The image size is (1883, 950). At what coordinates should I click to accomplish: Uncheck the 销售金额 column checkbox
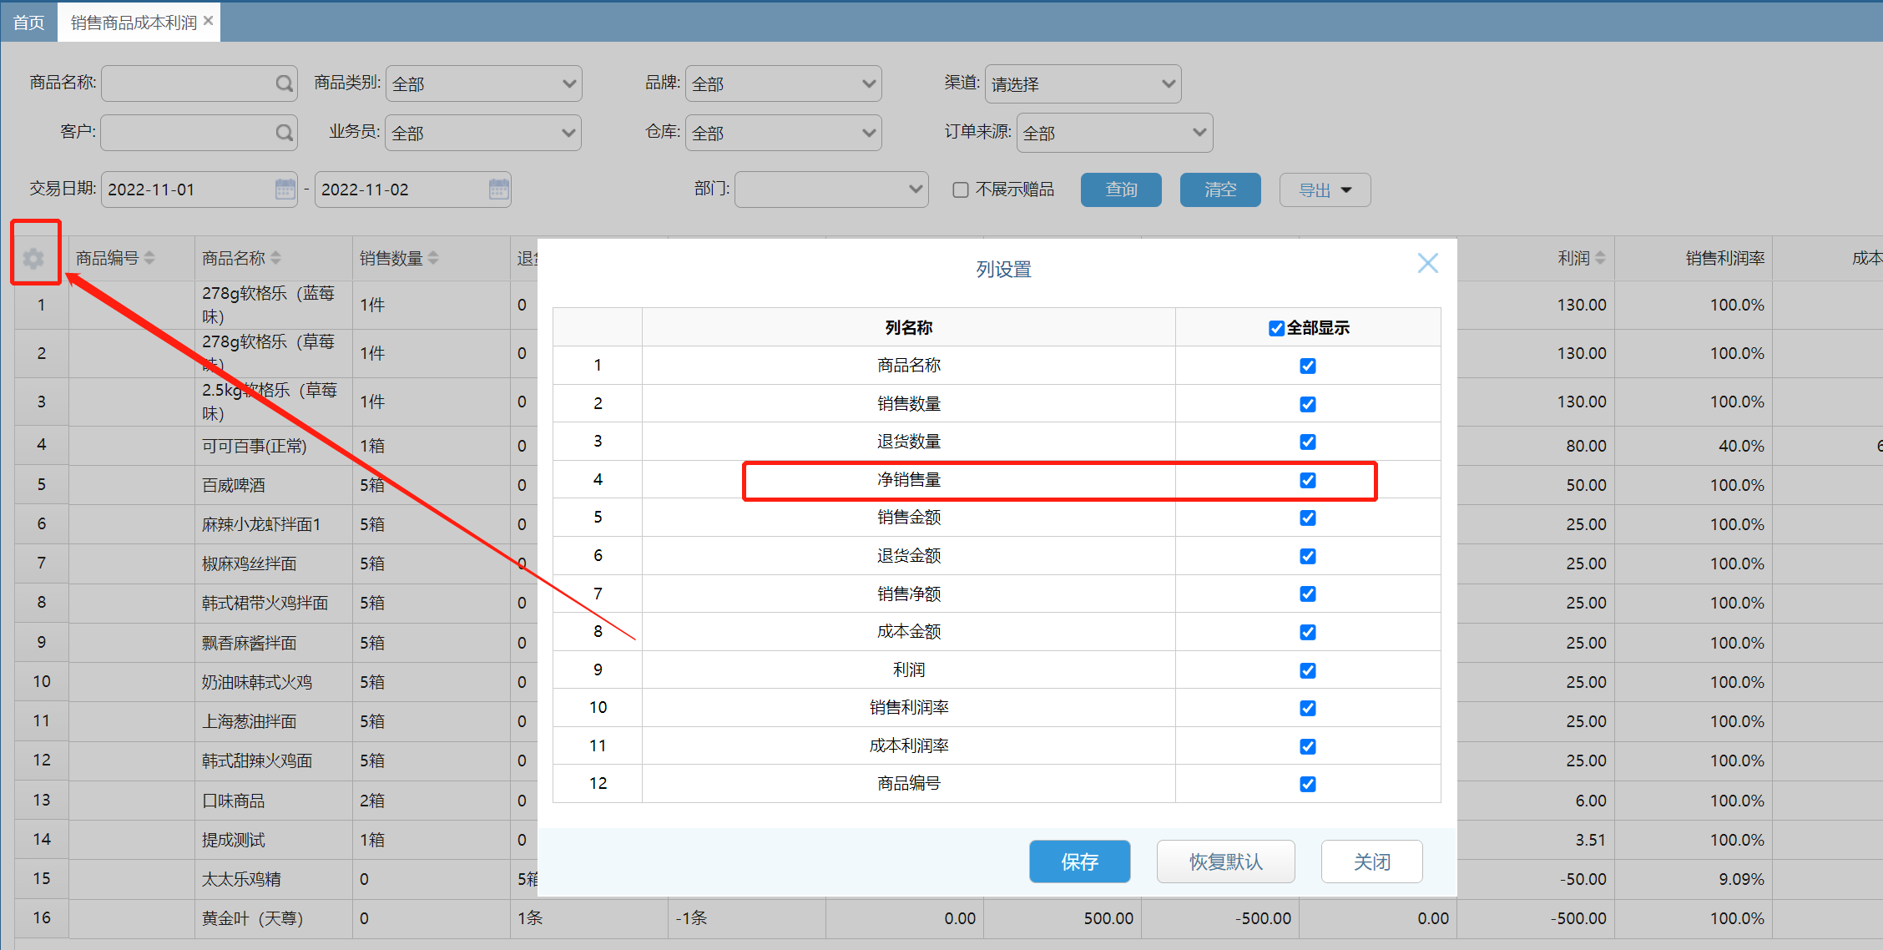pos(1308,518)
